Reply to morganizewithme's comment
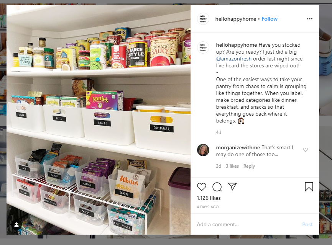The width and height of the screenshot is (332, 245). click(x=249, y=166)
